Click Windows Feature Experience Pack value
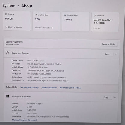Screen dimensions: 125x125 48,117
